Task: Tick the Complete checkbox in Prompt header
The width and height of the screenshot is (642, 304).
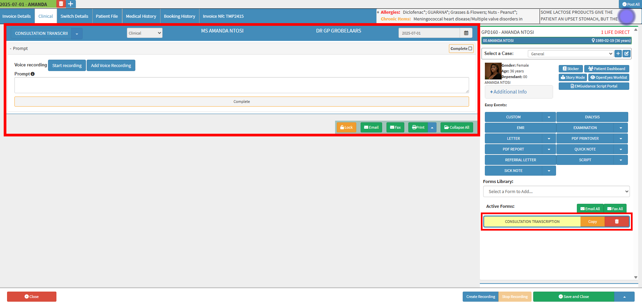Action: 470,49
